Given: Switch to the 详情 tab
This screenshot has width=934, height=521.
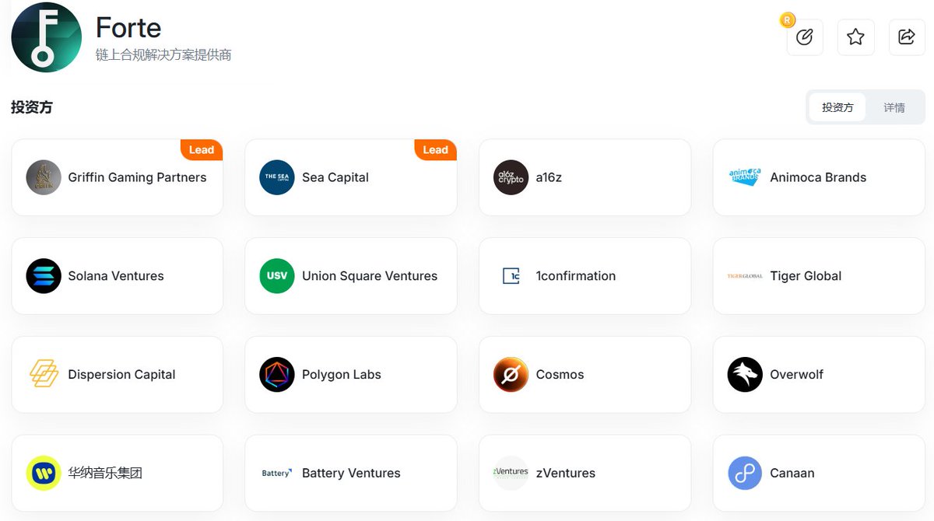Looking at the screenshot, I should click(894, 107).
